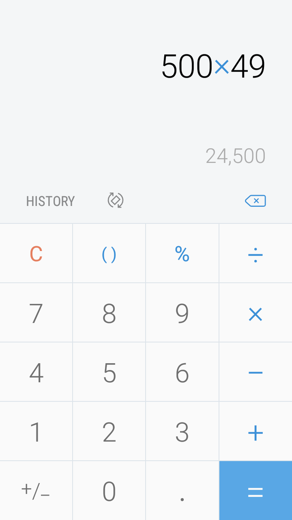
Task: Tap the number 3 key
Action: 182,431
